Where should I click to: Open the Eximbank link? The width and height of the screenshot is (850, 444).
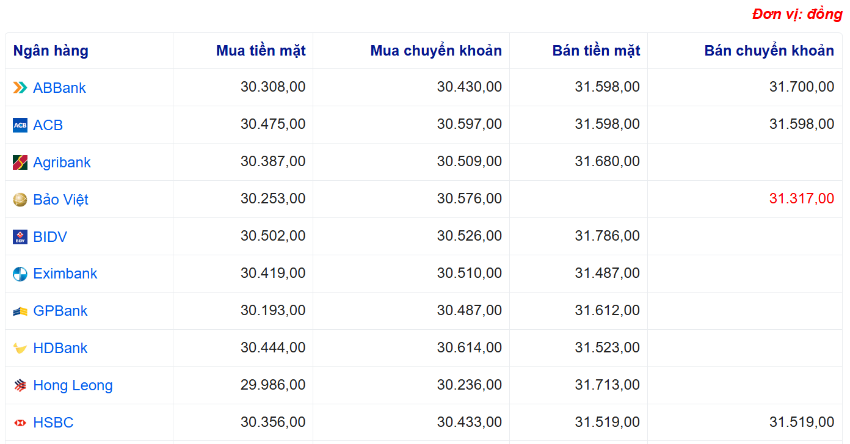65,274
